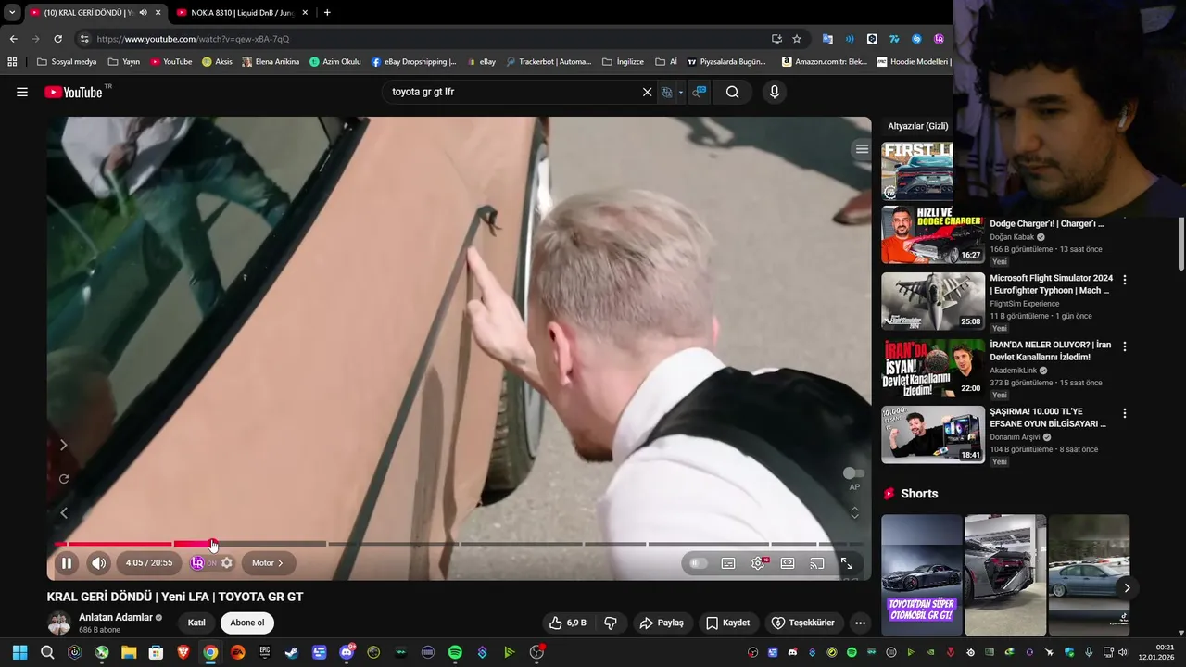
Task: Enter fullscreen video mode
Action: 847,563
